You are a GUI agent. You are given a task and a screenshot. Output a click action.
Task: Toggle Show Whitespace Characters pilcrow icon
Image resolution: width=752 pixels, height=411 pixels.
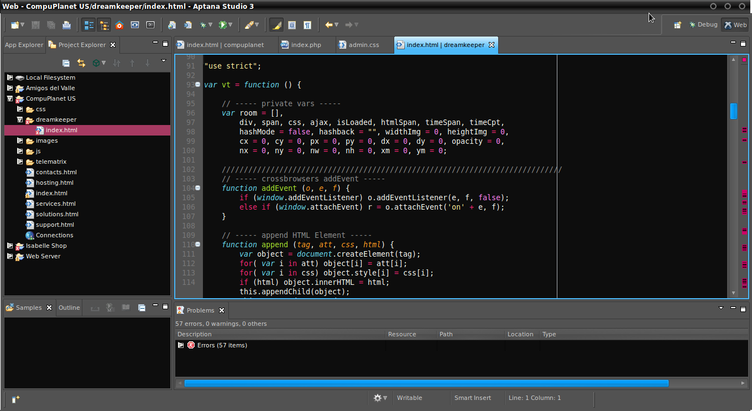click(x=307, y=25)
